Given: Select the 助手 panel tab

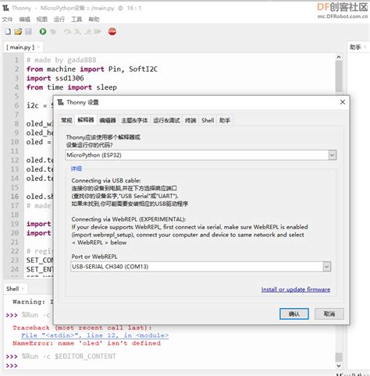Looking at the screenshot, I should 355,47.
